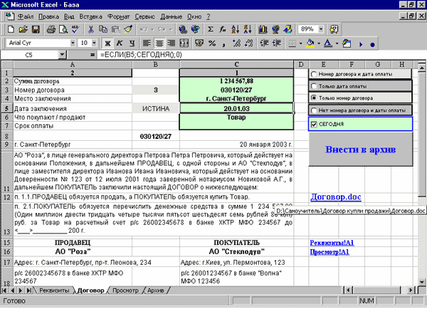Copy selection with the Copy icon

pos(103,29)
